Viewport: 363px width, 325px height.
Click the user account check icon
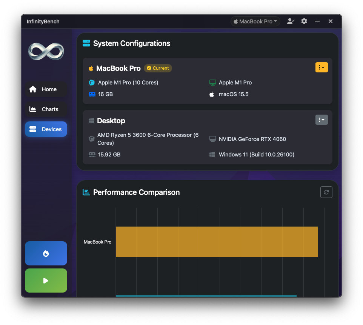291,21
